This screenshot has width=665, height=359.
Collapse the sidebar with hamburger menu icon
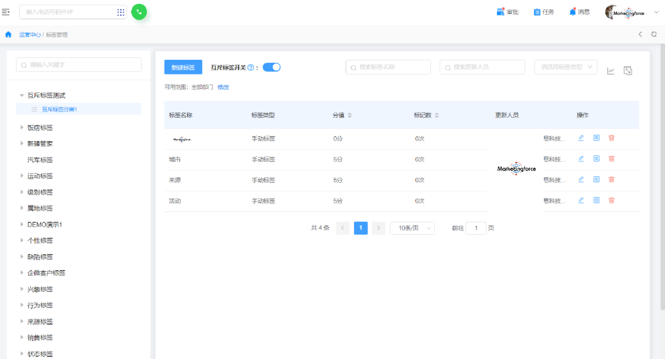tap(6, 12)
